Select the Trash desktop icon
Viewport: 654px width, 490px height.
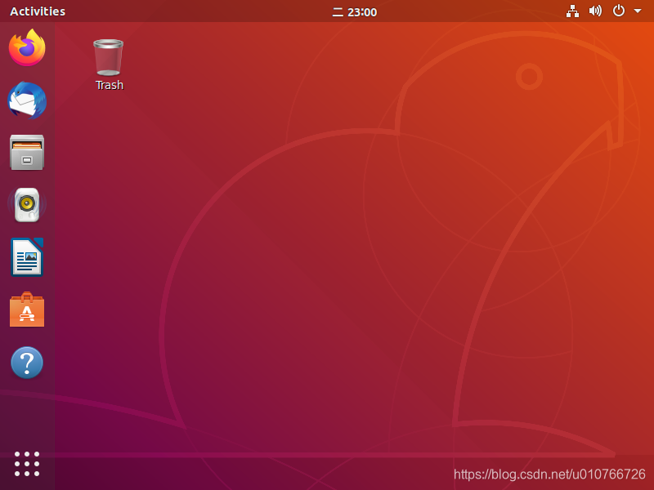pyautogui.click(x=109, y=57)
